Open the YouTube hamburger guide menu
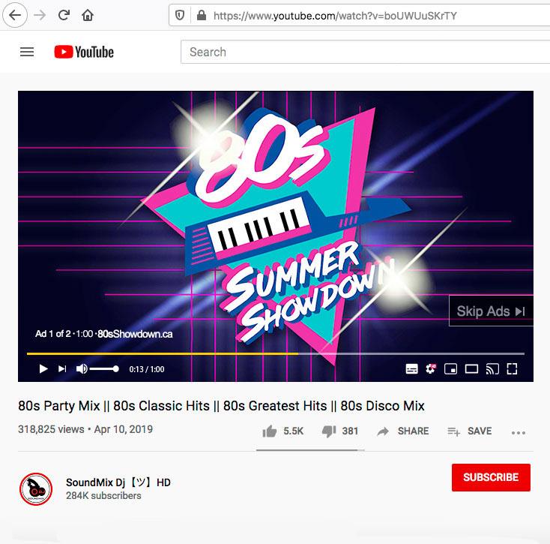 (x=27, y=52)
